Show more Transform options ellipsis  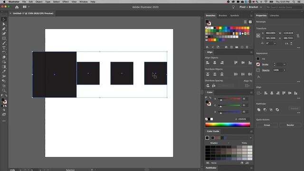pos(299,47)
